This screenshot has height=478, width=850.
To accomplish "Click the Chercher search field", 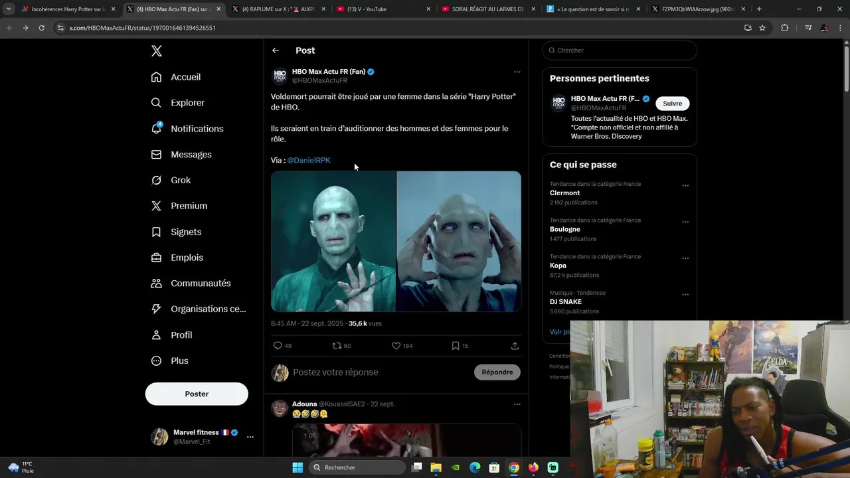I will [620, 50].
